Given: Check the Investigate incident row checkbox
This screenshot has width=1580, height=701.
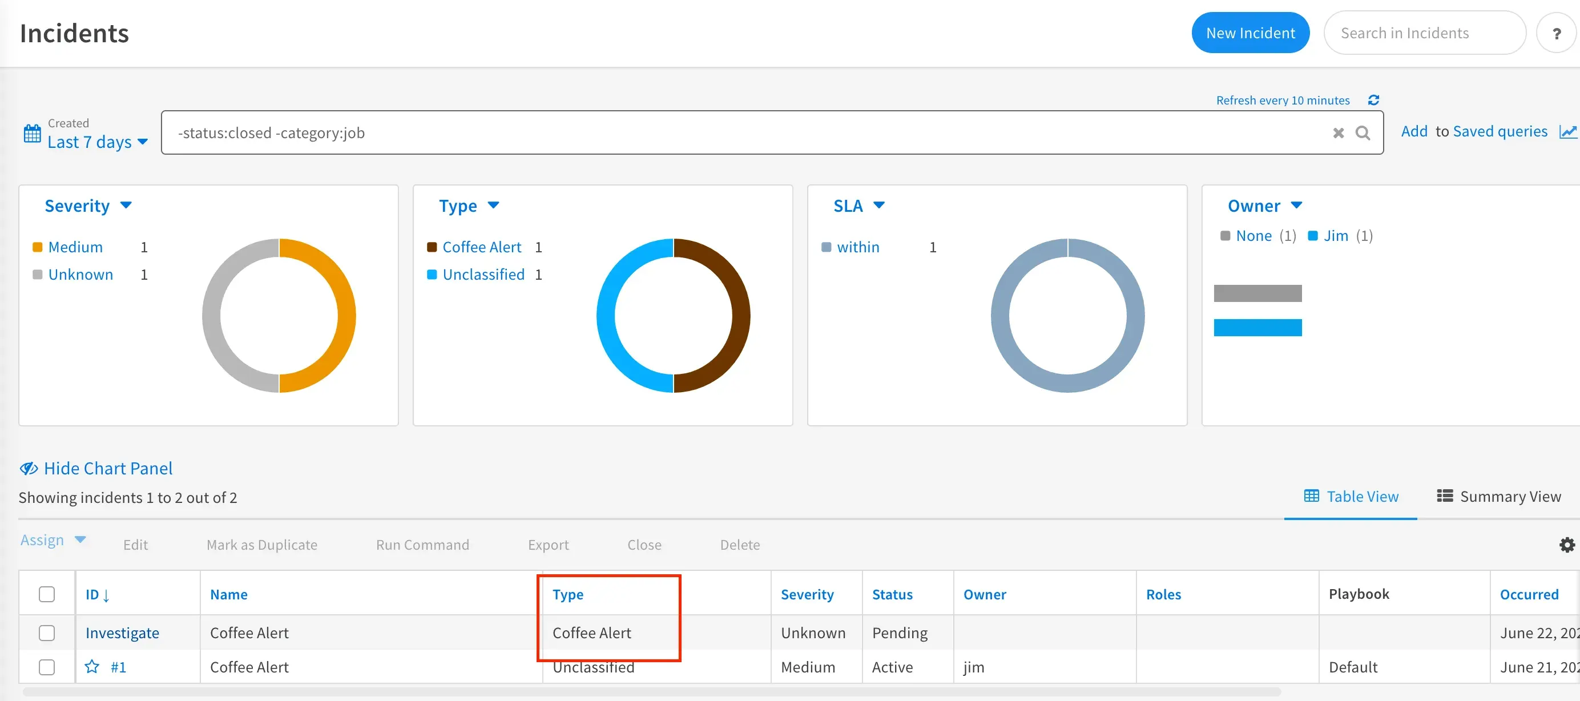Looking at the screenshot, I should click(47, 633).
